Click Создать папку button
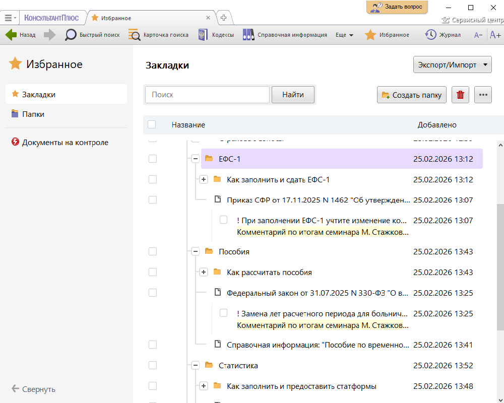Screen dimensions: 504x403 411,95
